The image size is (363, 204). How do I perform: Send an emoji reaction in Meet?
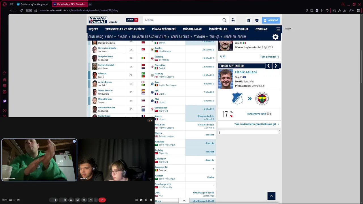point(77,200)
